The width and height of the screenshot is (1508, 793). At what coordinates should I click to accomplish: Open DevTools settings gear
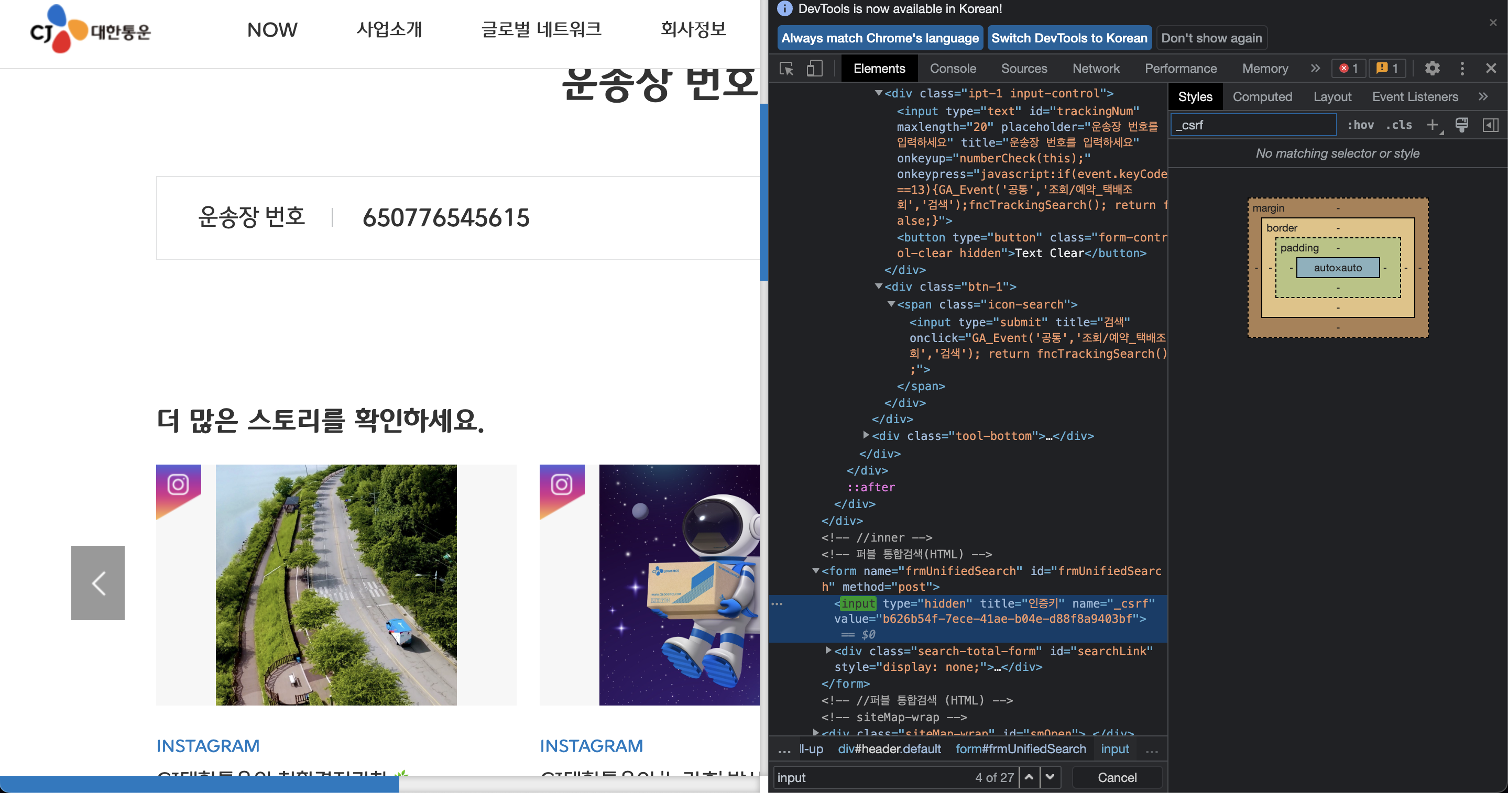point(1432,69)
